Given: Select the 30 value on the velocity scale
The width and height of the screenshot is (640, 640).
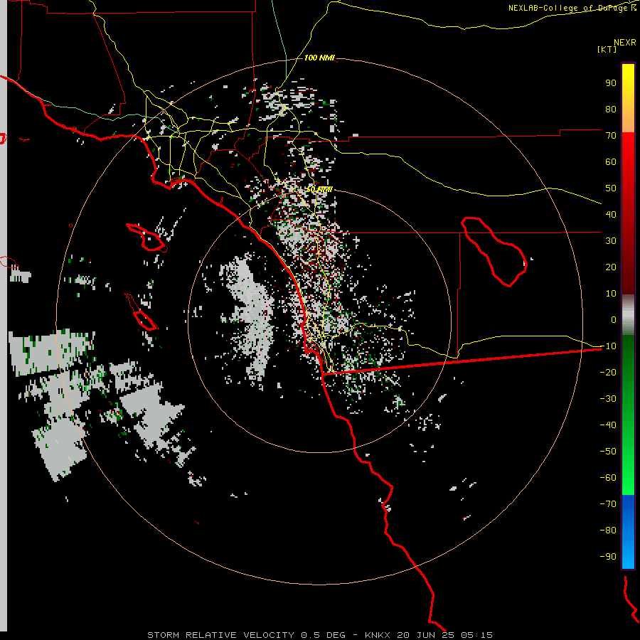Looking at the screenshot, I should pyautogui.click(x=611, y=241).
